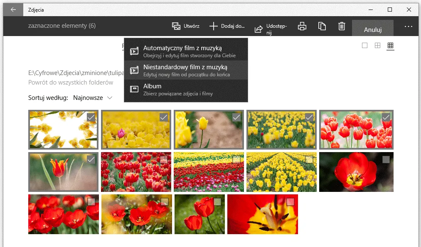The image size is (421, 247).
Task: Switch to medium grid view icon
Action: (377, 46)
